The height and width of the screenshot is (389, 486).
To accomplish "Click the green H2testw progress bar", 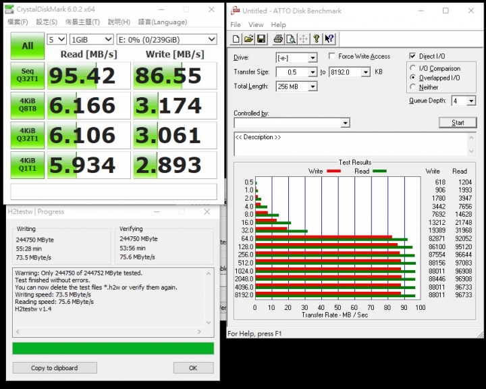I will [x=113, y=348].
